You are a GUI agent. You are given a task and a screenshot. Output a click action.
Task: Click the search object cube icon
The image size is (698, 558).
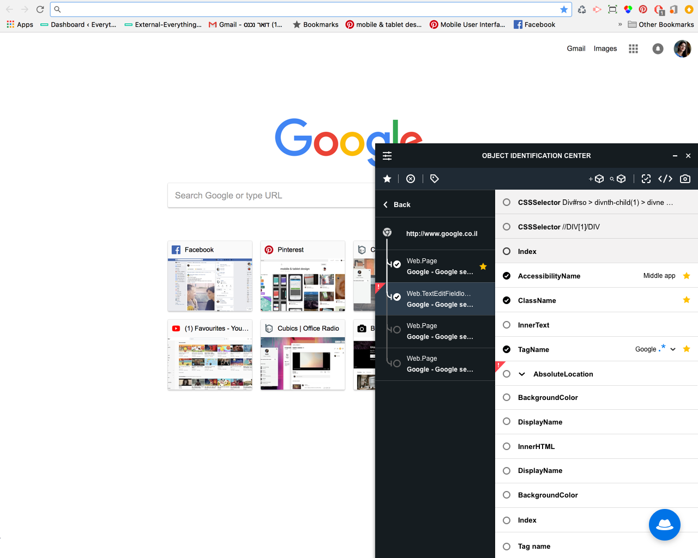coord(618,179)
